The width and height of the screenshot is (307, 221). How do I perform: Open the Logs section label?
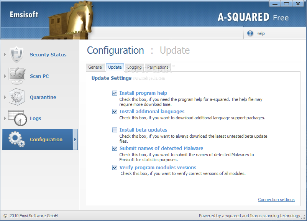coord(35,118)
